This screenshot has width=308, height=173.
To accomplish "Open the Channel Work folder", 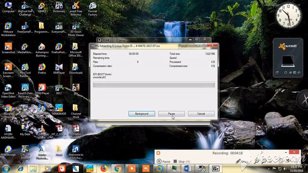I will pos(76,111).
